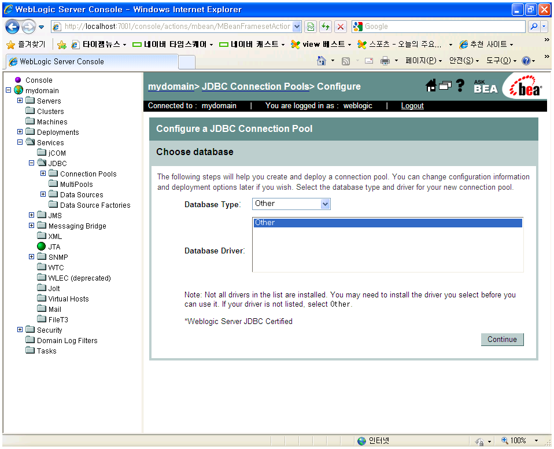This screenshot has height=449, width=554.
Task: Open recent pages dropdown next to Forward
Action: point(41,27)
